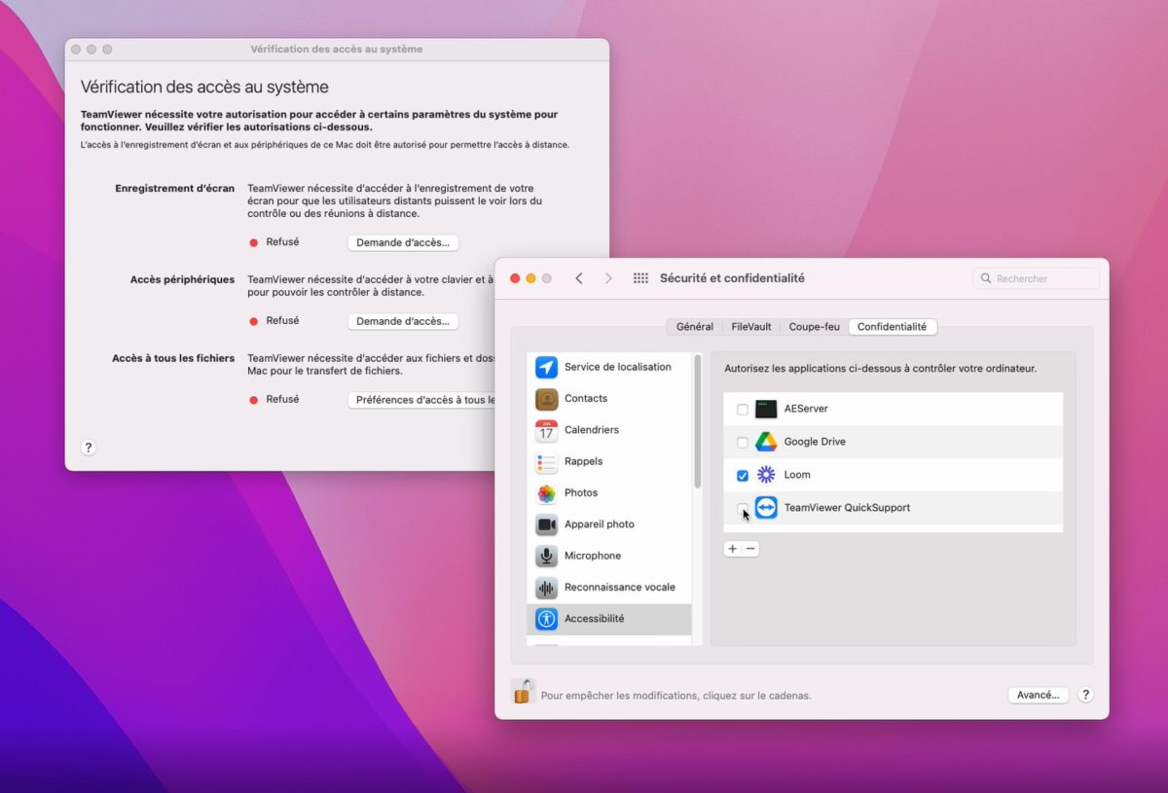Enable the TeamViewer QuickSupport checkbox
1168x793 pixels.
click(x=743, y=508)
